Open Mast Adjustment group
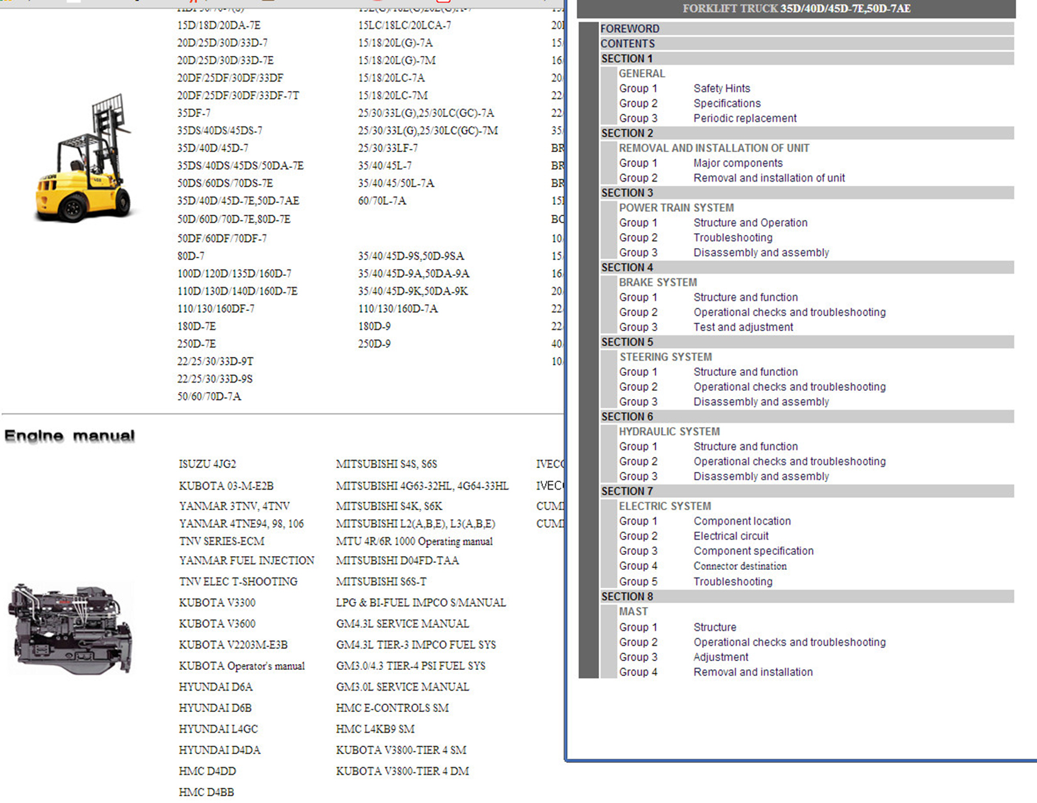Image resolution: width=1037 pixels, height=803 pixels. click(x=721, y=657)
